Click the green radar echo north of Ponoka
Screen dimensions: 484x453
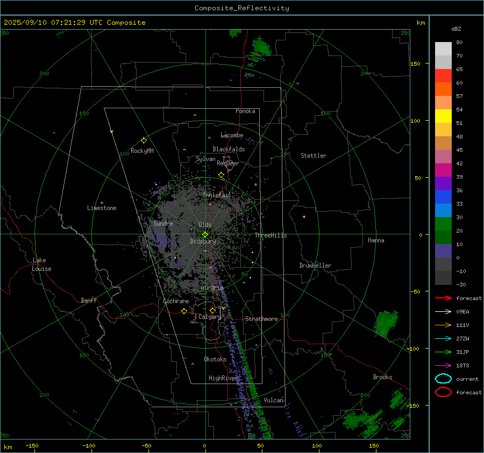(x=262, y=47)
